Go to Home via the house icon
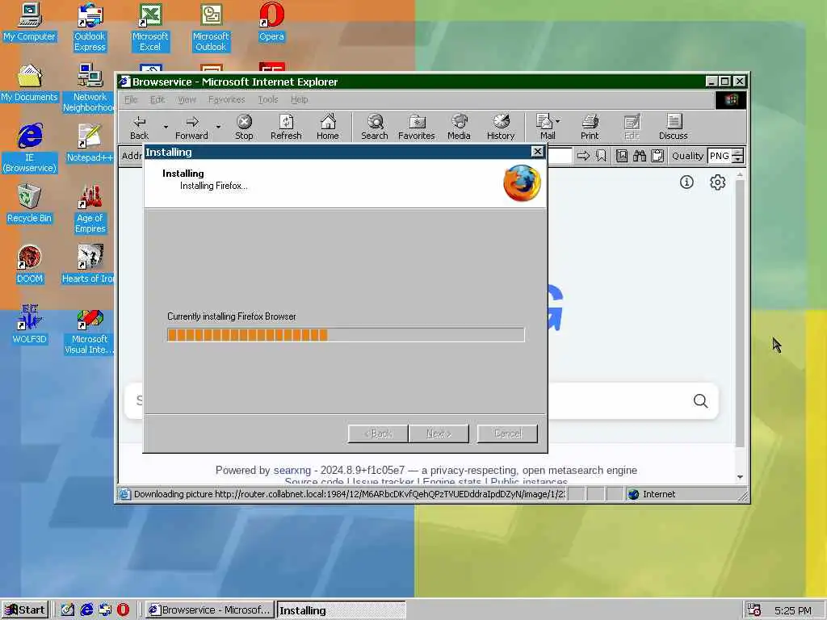The width and height of the screenshot is (827, 620). pyautogui.click(x=328, y=127)
